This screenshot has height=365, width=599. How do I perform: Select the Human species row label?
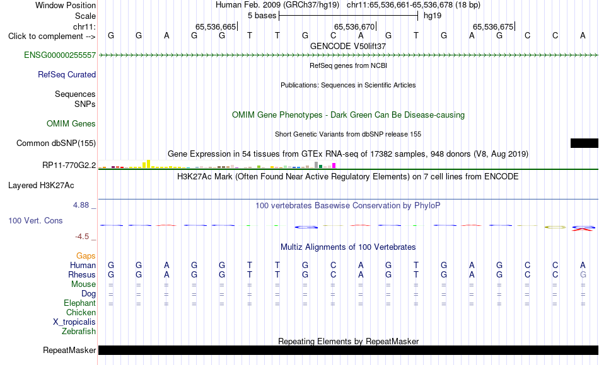83,265
